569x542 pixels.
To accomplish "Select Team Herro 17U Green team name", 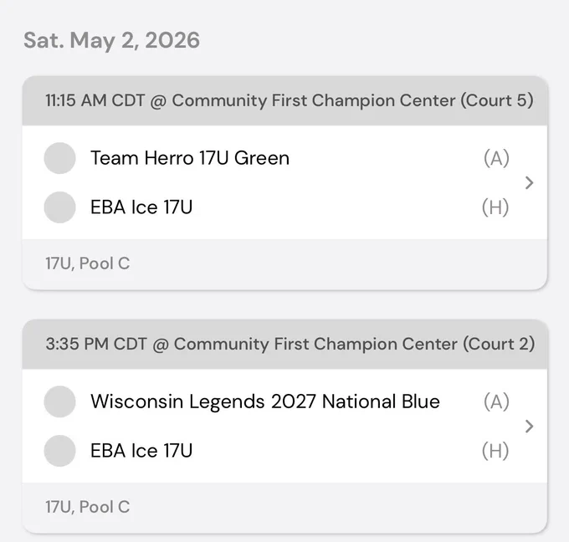I will click(190, 158).
